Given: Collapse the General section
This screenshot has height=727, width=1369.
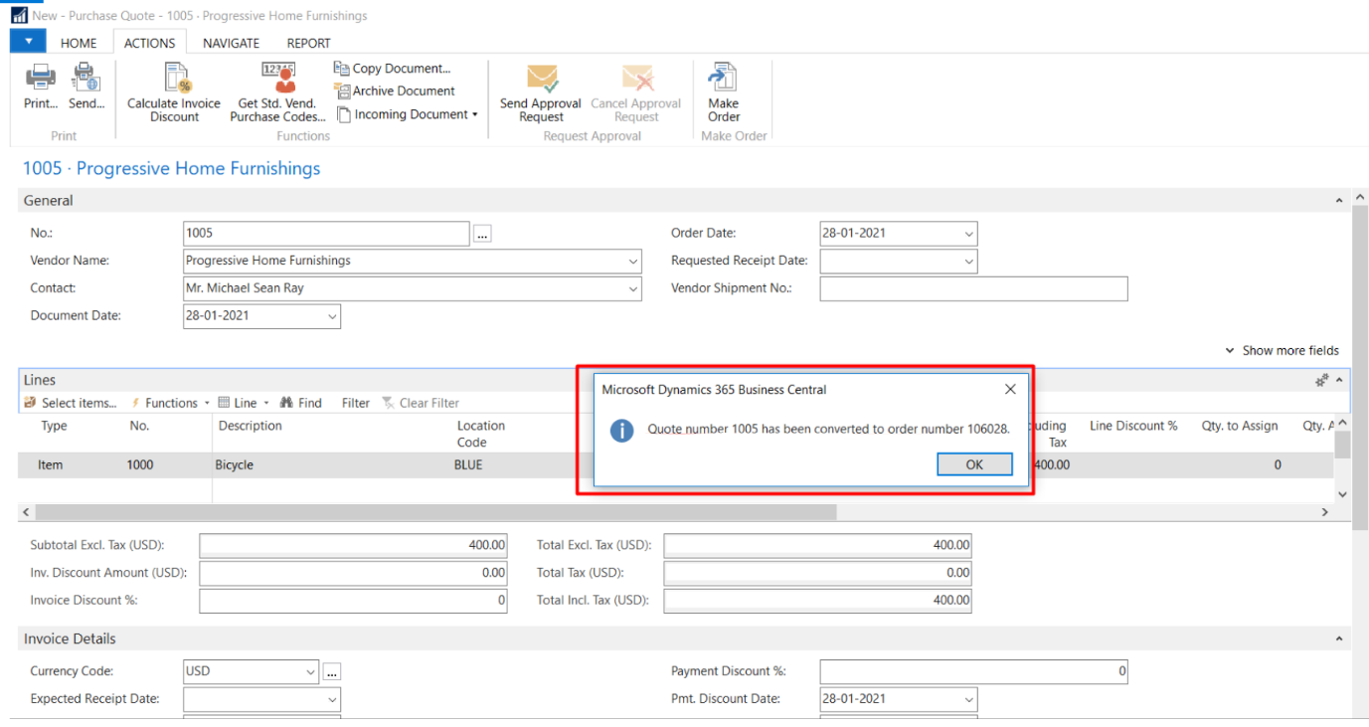Looking at the screenshot, I should click(x=1339, y=201).
